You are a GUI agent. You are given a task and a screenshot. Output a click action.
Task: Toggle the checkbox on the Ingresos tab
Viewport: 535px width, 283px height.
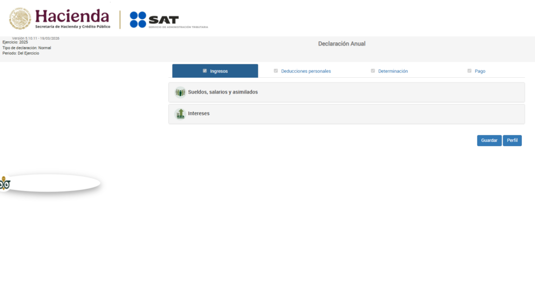pyautogui.click(x=205, y=71)
